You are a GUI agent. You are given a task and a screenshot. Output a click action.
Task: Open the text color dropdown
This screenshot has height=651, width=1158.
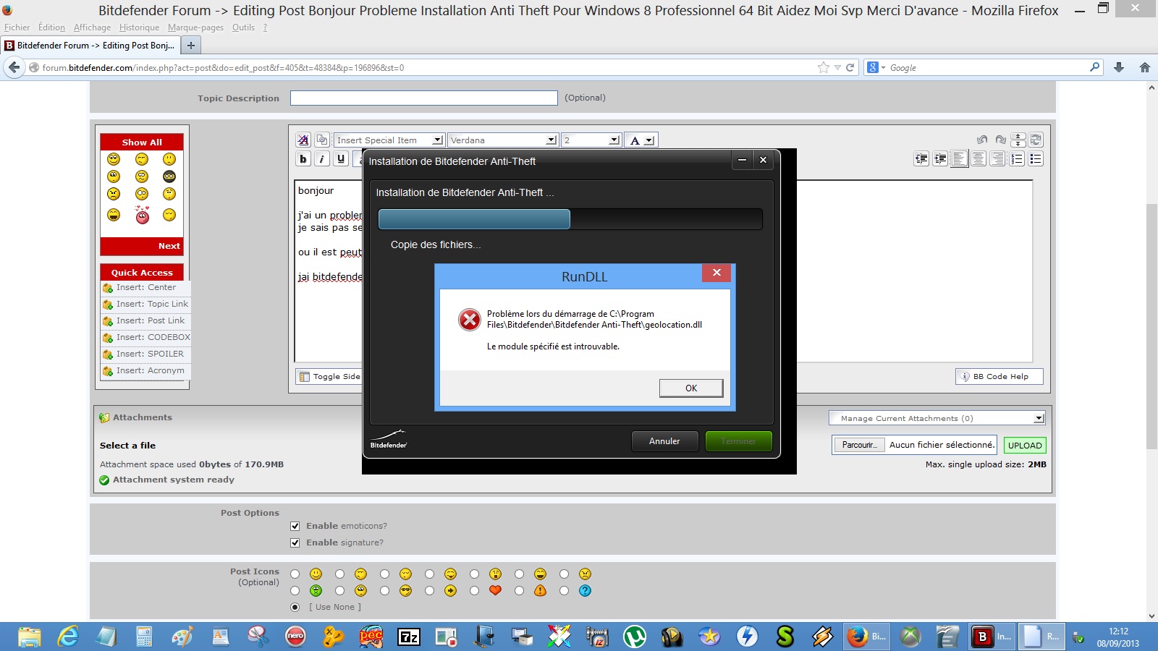pos(641,140)
